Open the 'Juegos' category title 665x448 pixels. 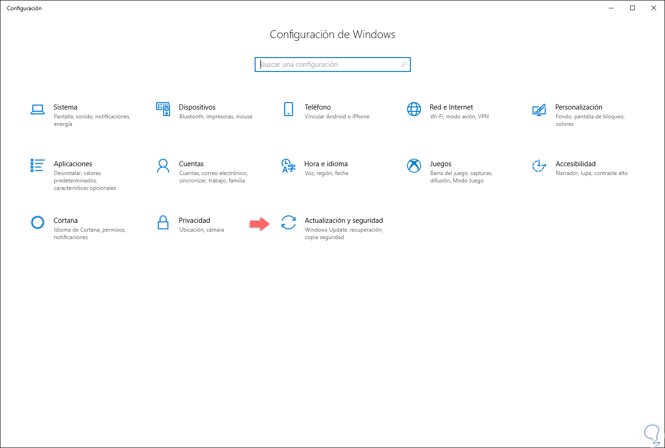(x=441, y=164)
